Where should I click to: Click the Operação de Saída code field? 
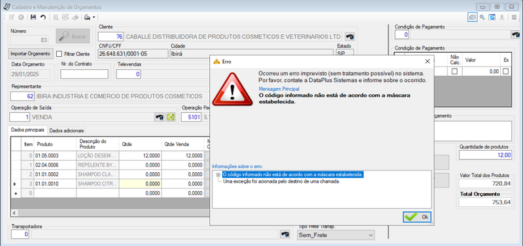[20, 117]
